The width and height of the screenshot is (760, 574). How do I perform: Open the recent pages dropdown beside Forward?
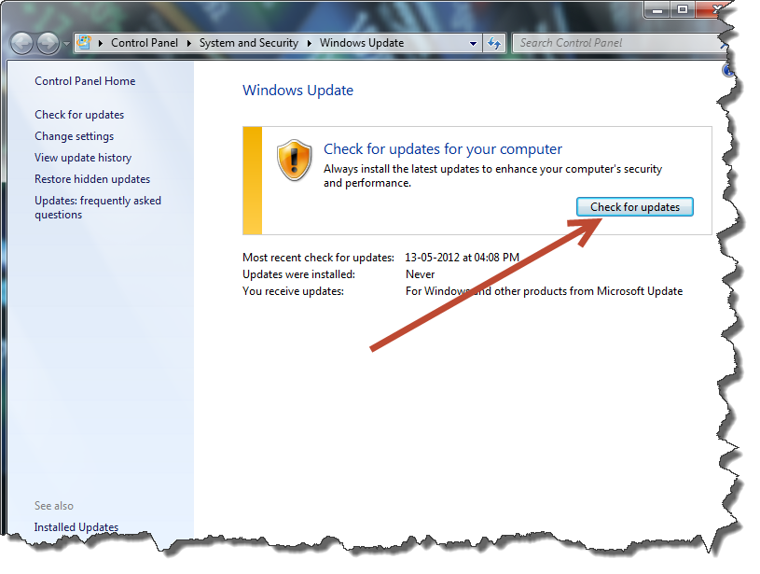click(66, 44)
